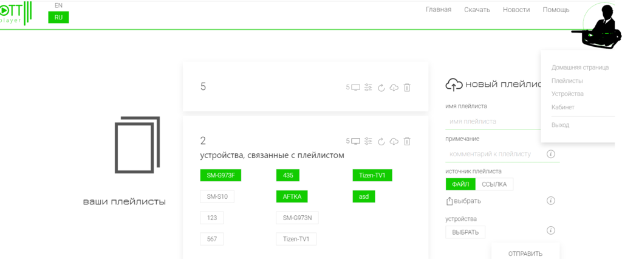Screen dimensions: 622x259
Task: Open settings sliders for playlist 5
Action: 369,88
